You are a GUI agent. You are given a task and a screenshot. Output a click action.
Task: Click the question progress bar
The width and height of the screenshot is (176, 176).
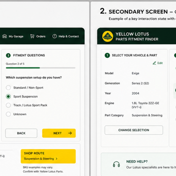(x=41, y=68)
